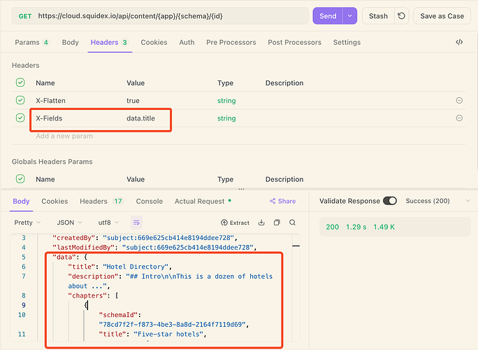The height and width of the screenshot is (350, 478).
Task: Click the panel divider drag handle dots
Action: click(241, 189)
